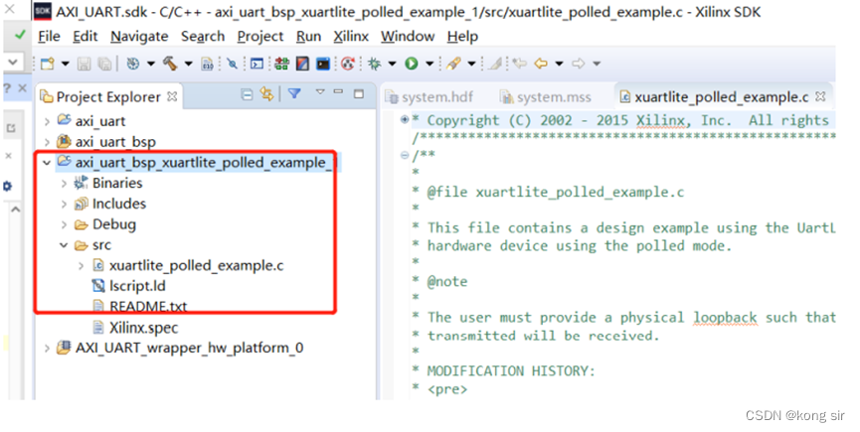Open the hammer Build dropdown arrow
Image resolution: width=860 pixels, height=432 pixels.
coord(188,64)
